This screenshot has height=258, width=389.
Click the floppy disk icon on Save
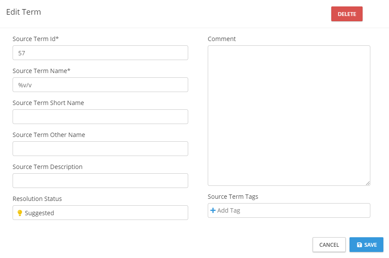[359, 245]
